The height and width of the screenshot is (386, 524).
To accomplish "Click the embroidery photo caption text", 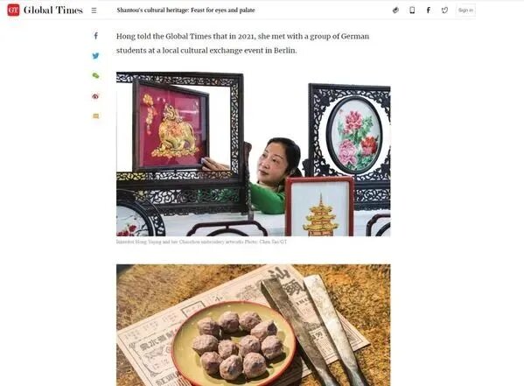I will [x=201, y=242].
